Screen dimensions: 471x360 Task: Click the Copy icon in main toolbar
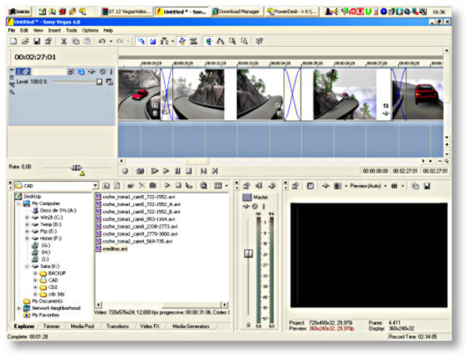tap(75, 41)
